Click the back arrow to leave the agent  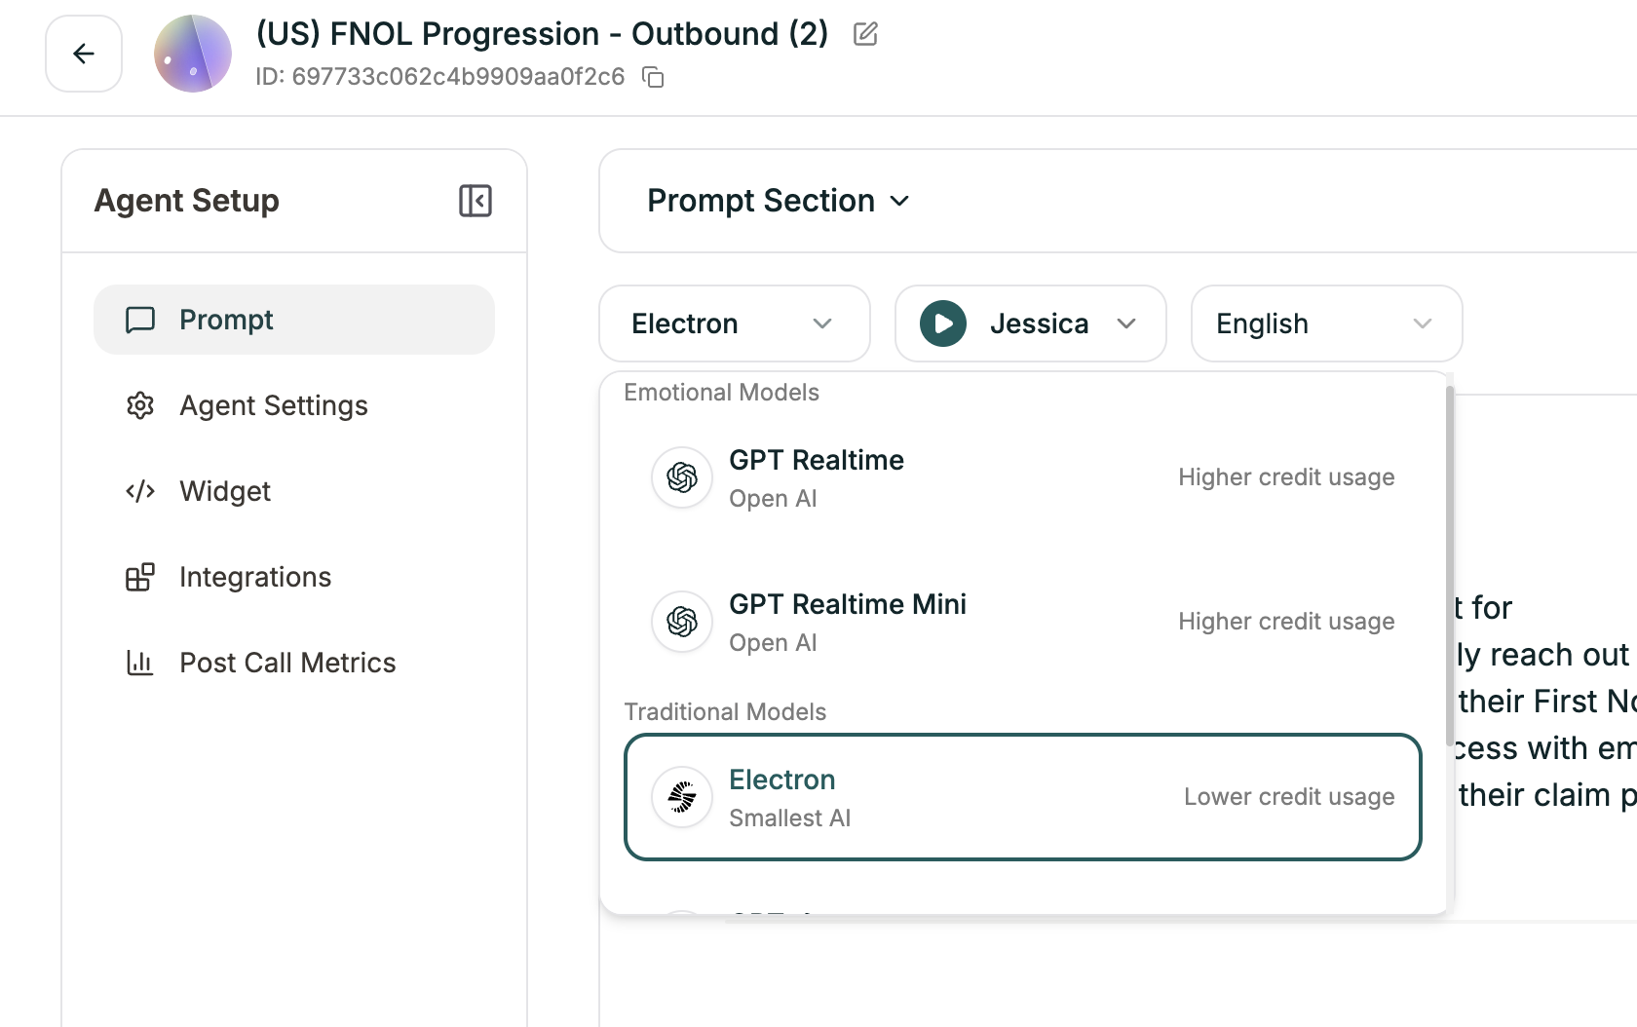click(x=83, y=54)
